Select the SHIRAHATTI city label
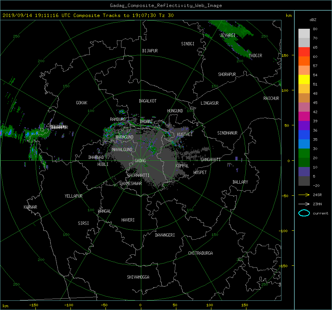This screenshot has width=332, height=310. coord(138,175)
